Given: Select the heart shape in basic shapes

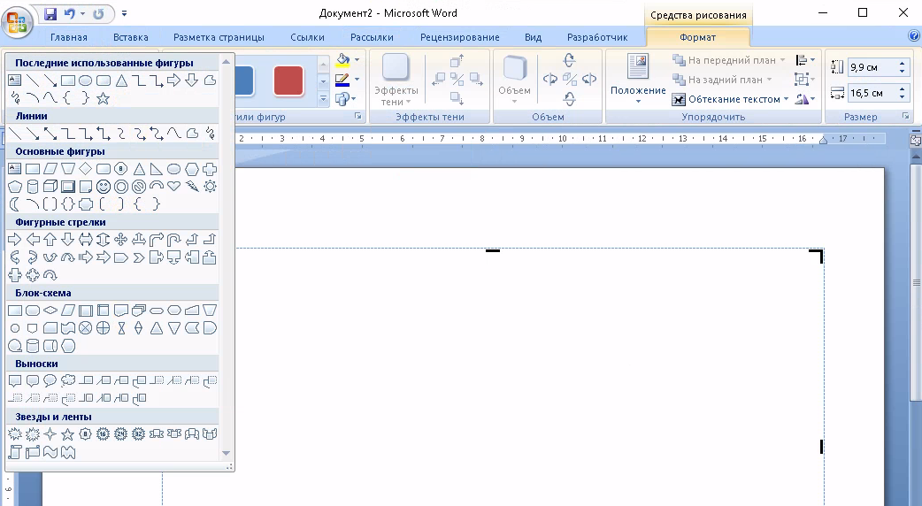Looking at the screenshot, I should pyautogui.click(x=174, y=187).
